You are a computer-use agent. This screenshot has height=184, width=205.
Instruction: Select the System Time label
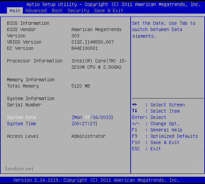[21, 124]
